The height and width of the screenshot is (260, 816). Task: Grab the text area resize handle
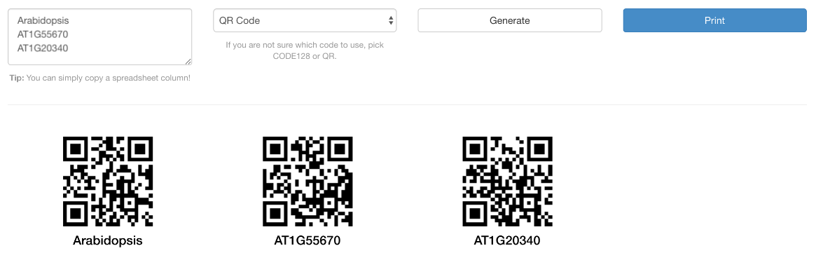pyautogui.click(x=188, y=62)
